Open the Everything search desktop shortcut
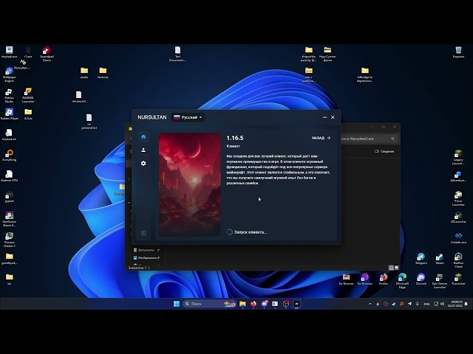This screenshot has height=354, width=473. [x=9, y=156]
